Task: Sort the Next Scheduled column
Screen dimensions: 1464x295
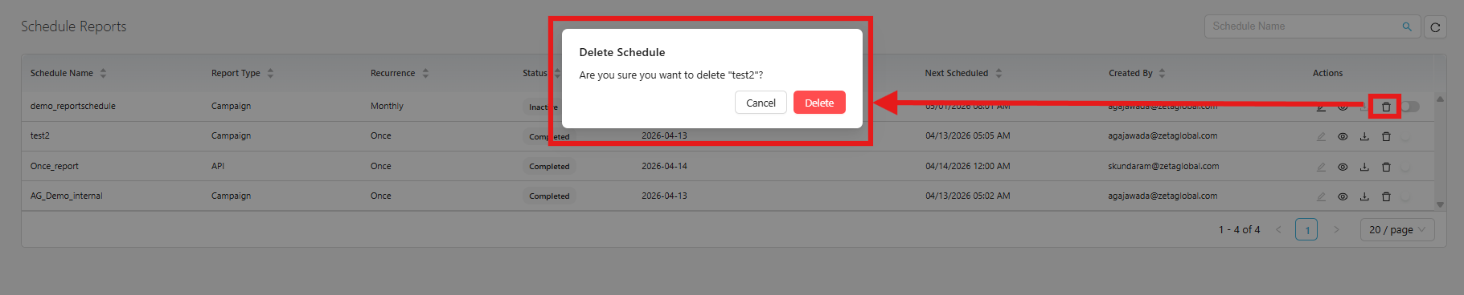Action: (x=999, y=73)
